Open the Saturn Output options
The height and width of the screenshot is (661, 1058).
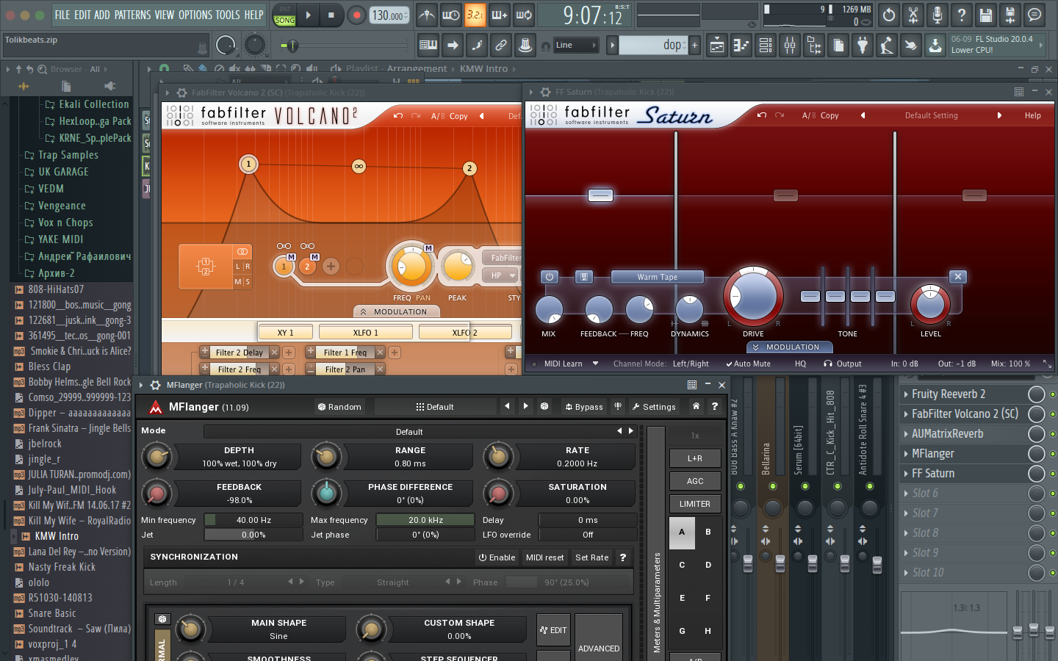point(843,364)
